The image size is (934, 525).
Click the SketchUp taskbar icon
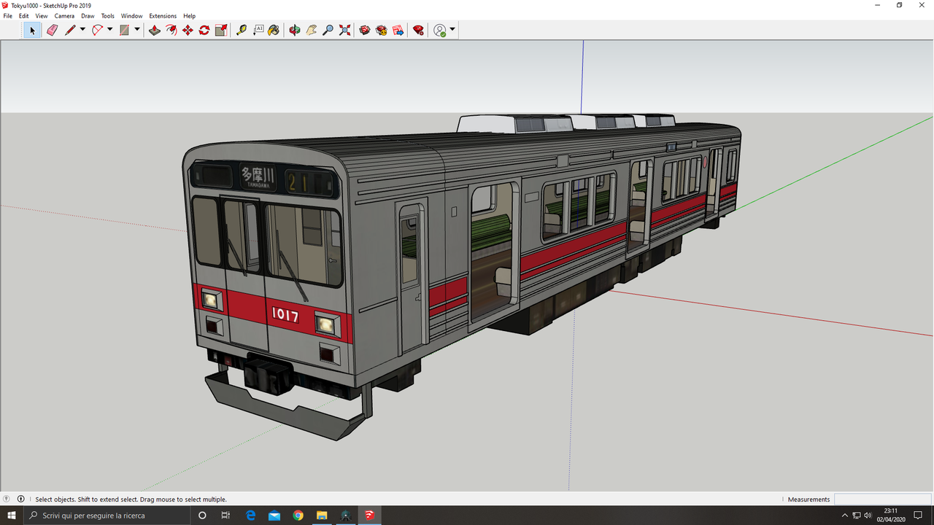coord(369,516)
